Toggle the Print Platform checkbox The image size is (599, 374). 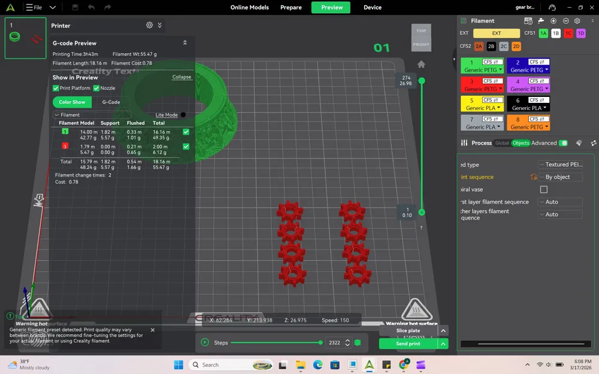click(x=56, y=88)
